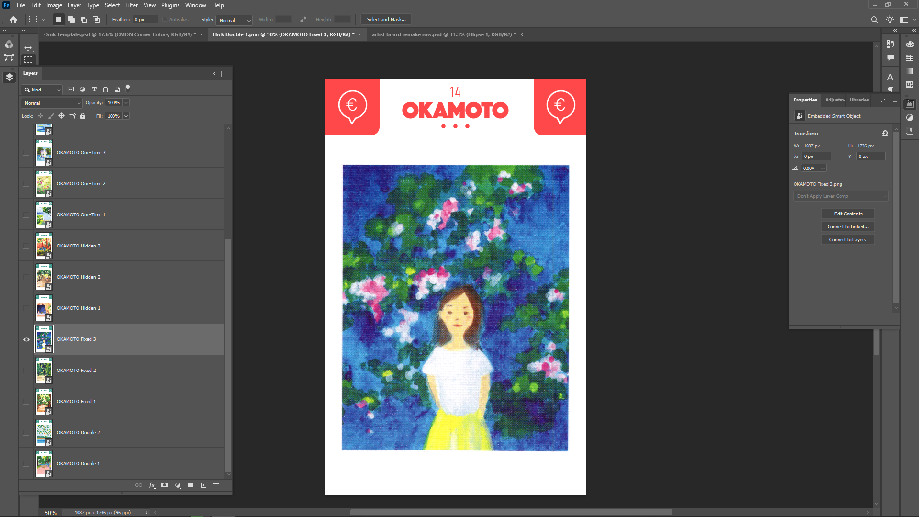The image size is (919, 517).
Task: Open the layer blend mode dropdown
Action: click(x=52, y=103)
